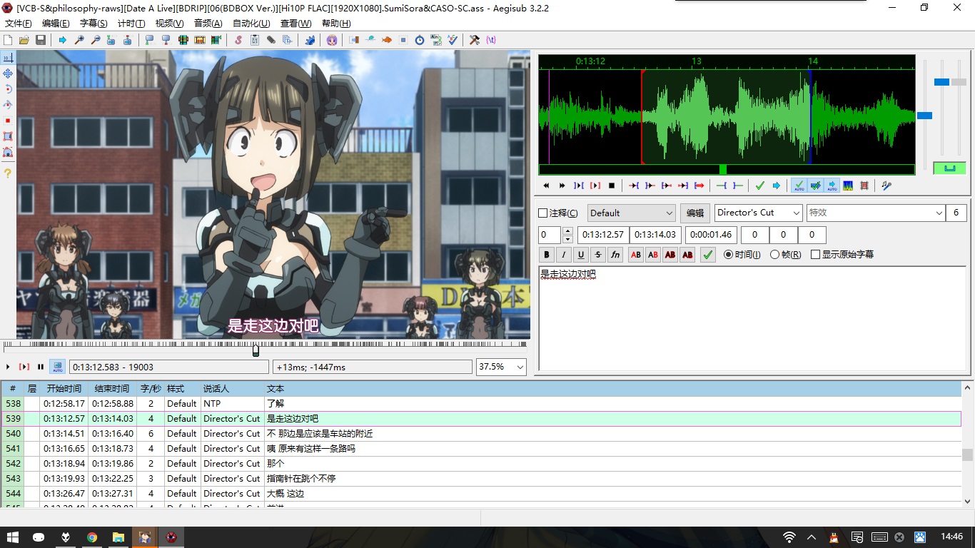Open the script properties clipboard icon
The image size is (975, 548).
[x=255, y=40]
